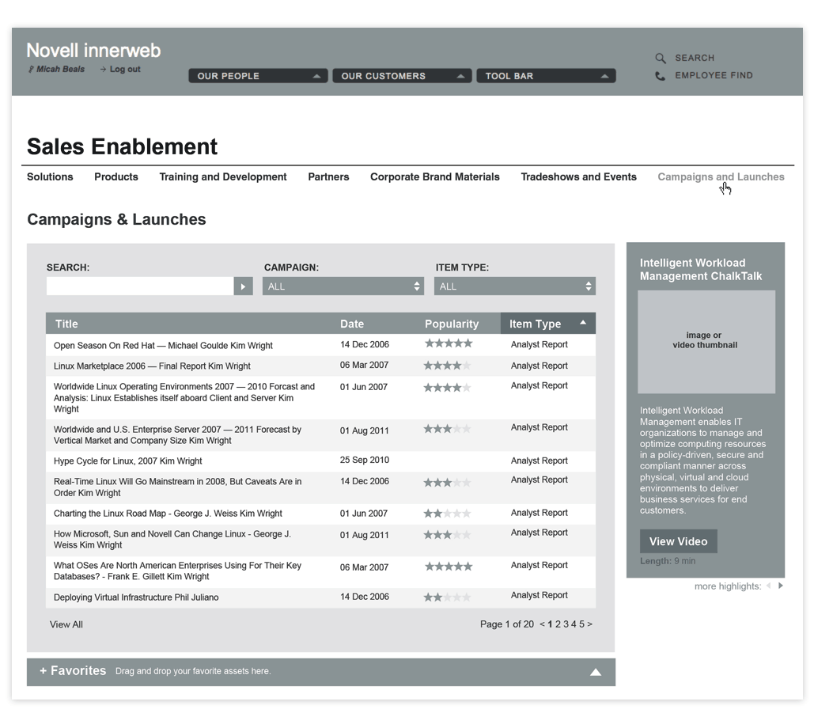Open 'Deploying Virtual Infrastructure Phil Juliano'
The height and width of the screenshot is (728, 814).
coord(136,597)
